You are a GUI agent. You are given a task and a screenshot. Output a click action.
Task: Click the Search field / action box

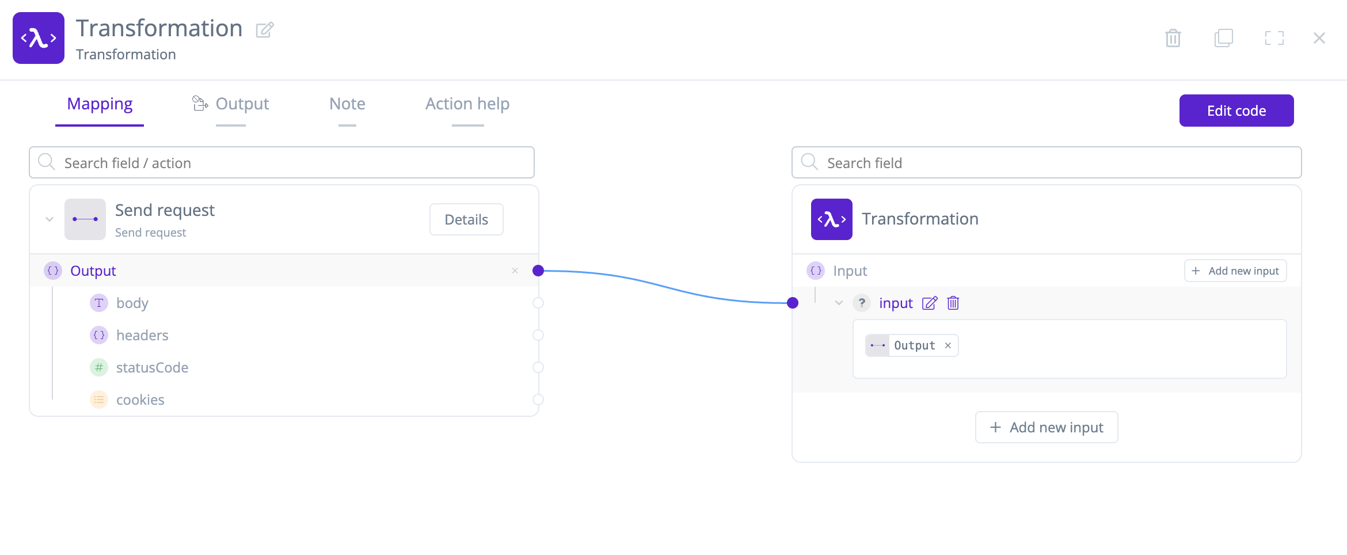282,162
